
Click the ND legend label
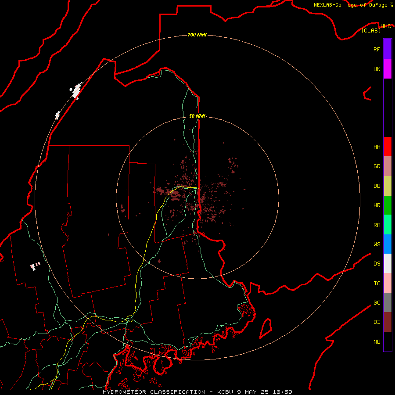pos(377,341)
